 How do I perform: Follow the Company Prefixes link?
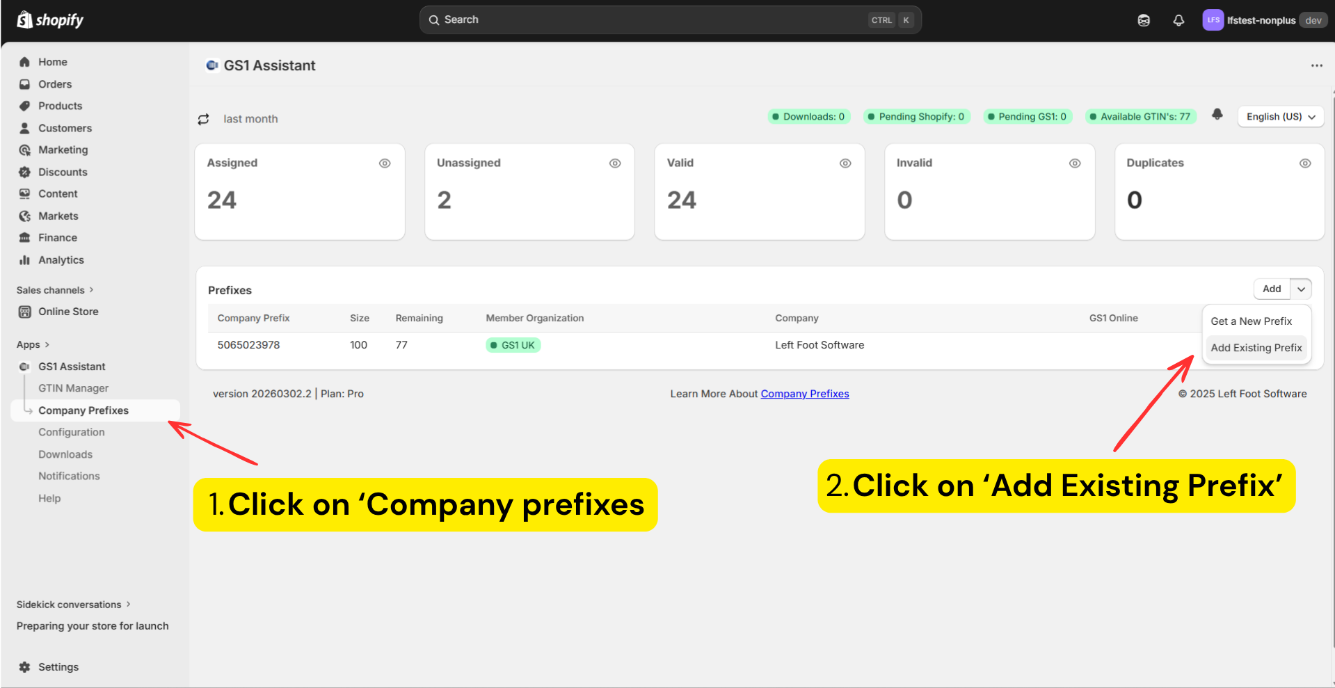tap(805, 394)
